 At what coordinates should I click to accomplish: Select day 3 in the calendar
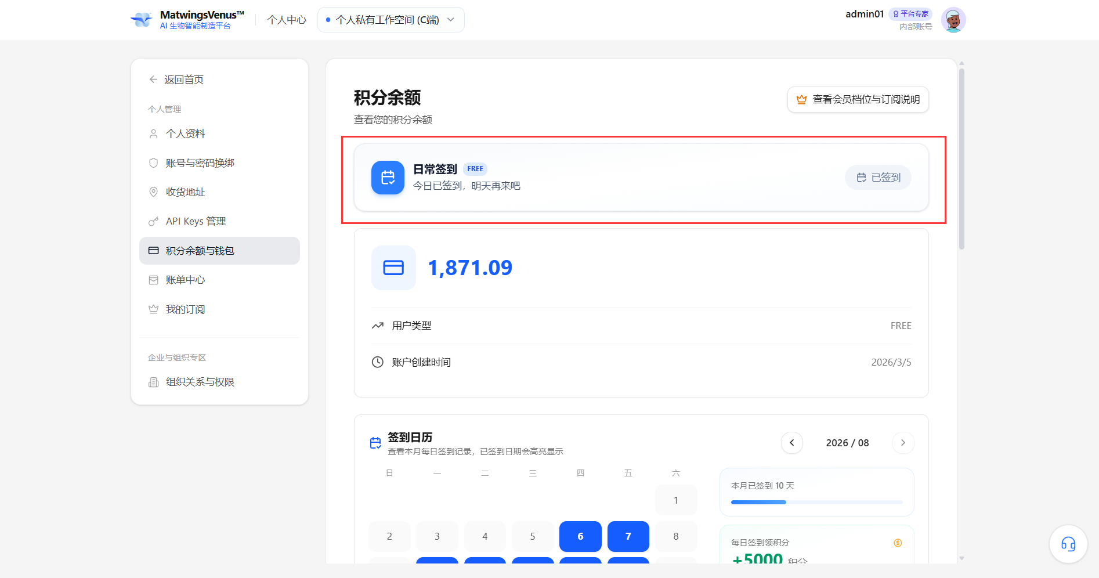(437, 536)
